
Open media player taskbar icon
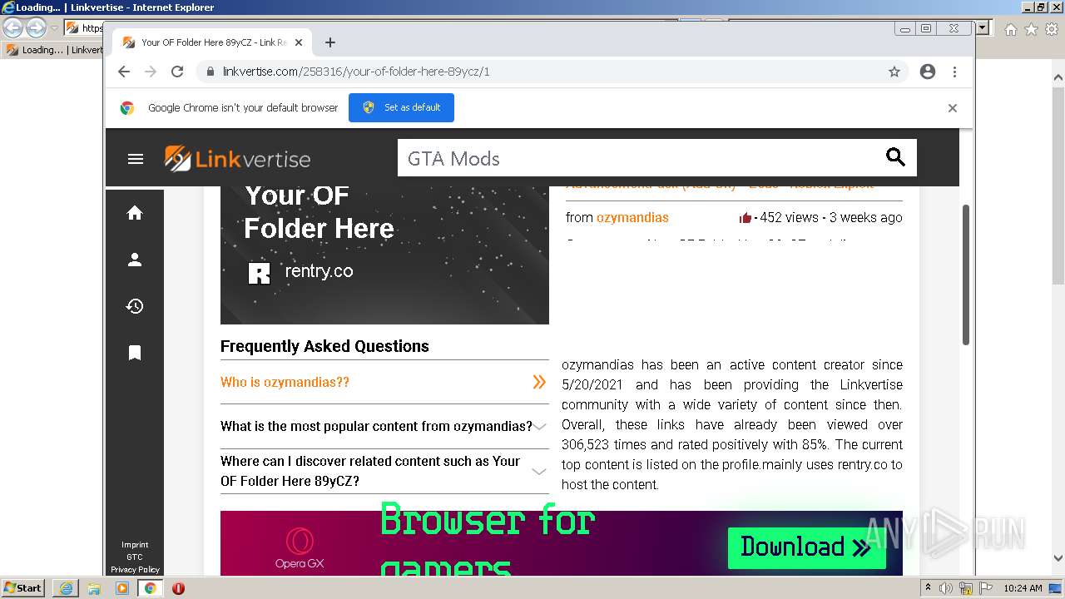(122, 588)
